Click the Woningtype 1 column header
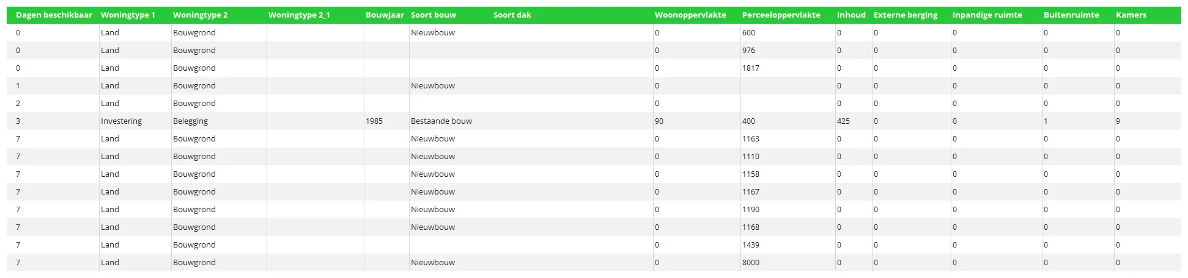Screen dimensions: 1188x278 (128, 15)
